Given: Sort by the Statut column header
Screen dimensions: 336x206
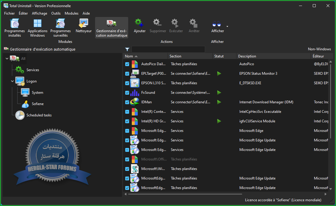Looking at the screenshot, I should coord(224,56).
